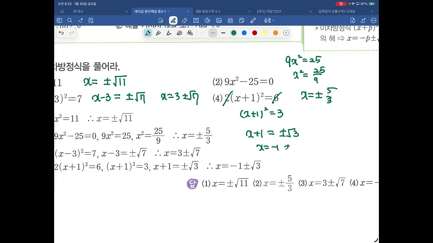Select the thick stroke width
Image resolution: width=433 pixels, height=243 pixels.
(223, 33)
